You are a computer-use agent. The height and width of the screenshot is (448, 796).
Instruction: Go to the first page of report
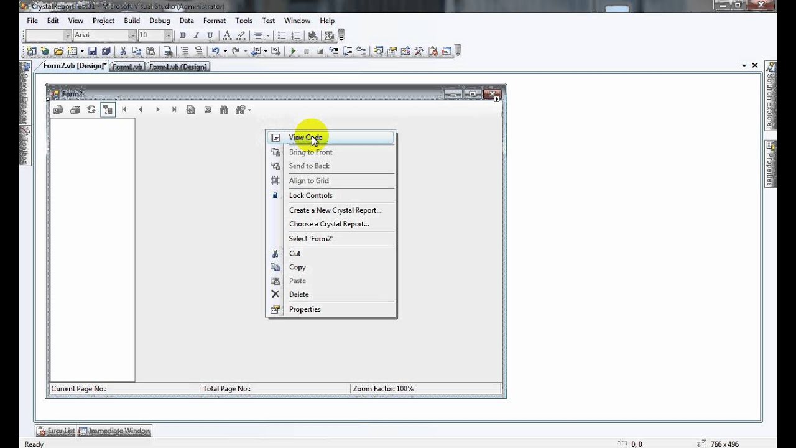coord(124,110)
